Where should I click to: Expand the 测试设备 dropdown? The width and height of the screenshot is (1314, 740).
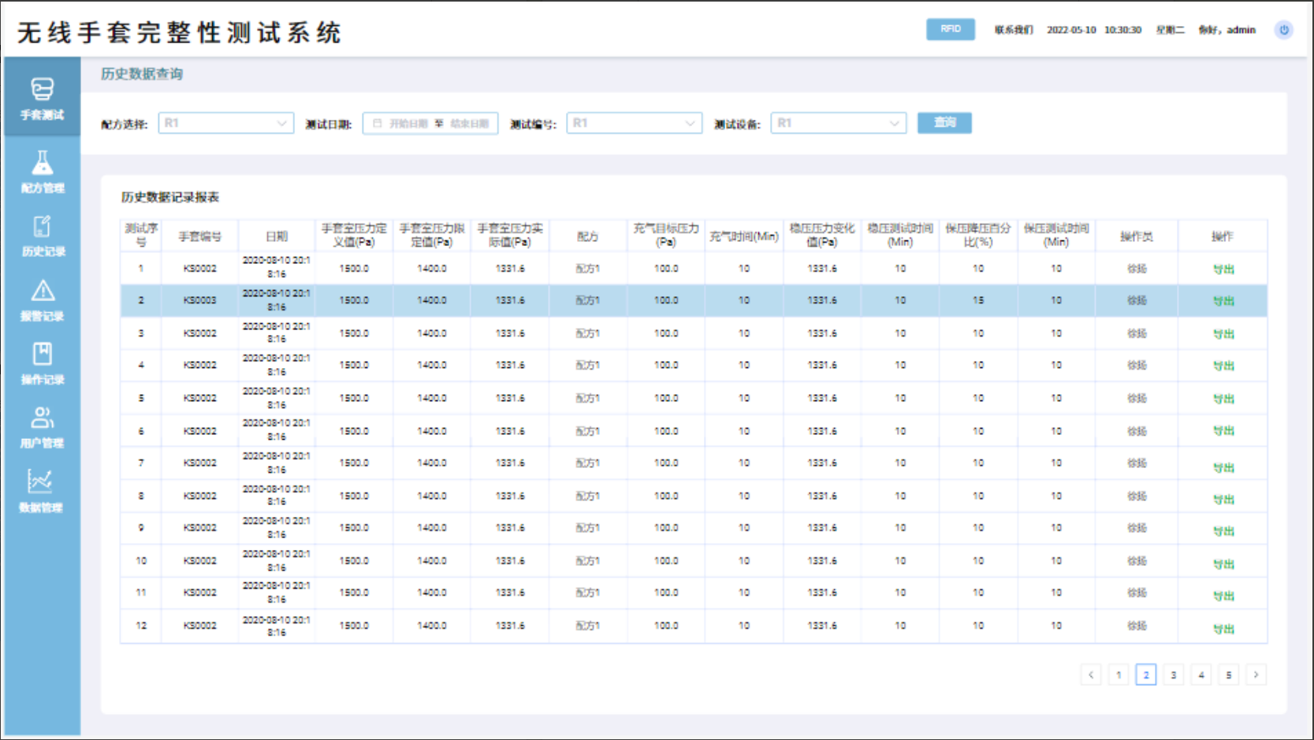[x=838, y=123]
